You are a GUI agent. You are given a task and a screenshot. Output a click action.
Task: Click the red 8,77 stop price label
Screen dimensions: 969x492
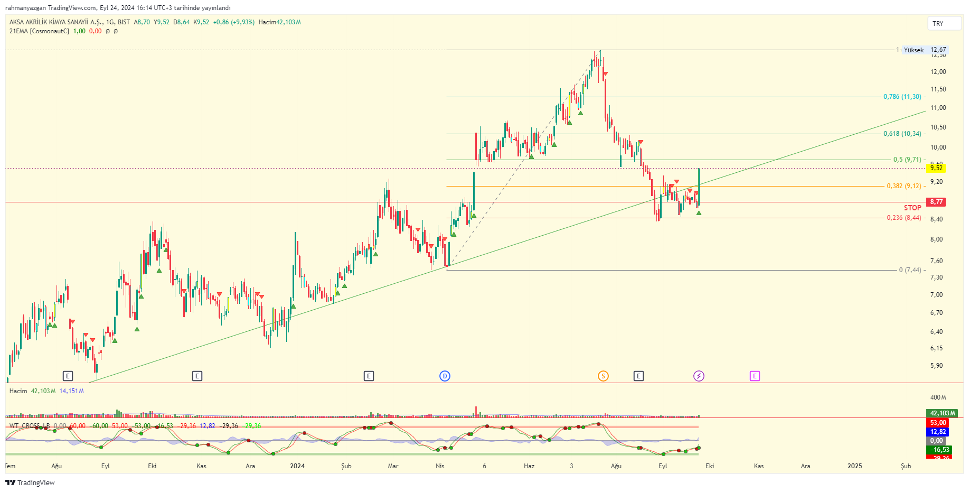(936, 202)
